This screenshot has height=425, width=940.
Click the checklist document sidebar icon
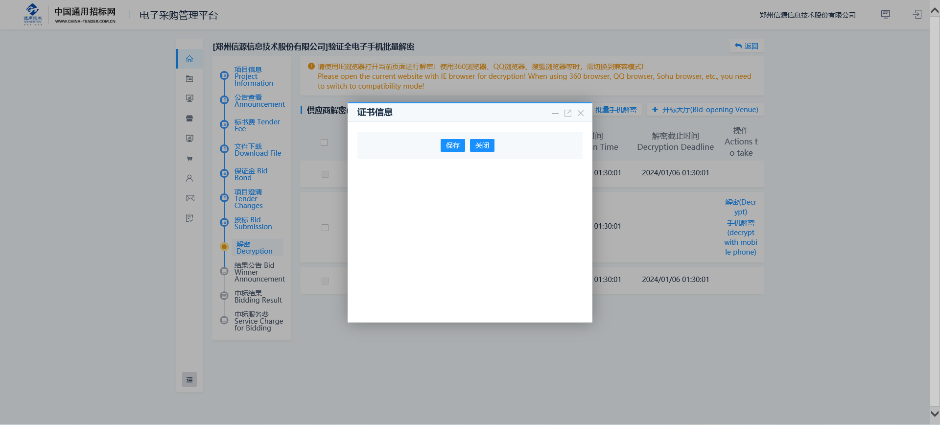click(x=189, y=218)
